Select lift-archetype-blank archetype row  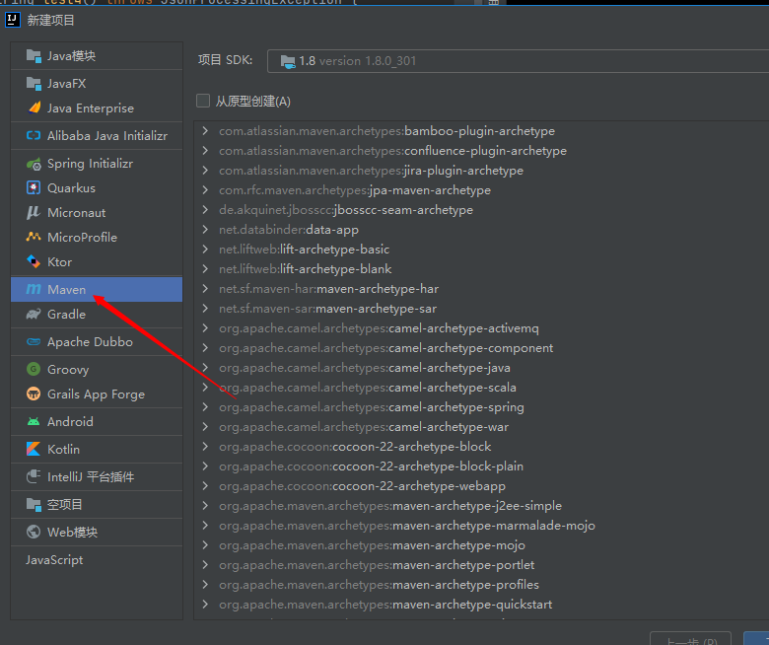pos(481,269)
